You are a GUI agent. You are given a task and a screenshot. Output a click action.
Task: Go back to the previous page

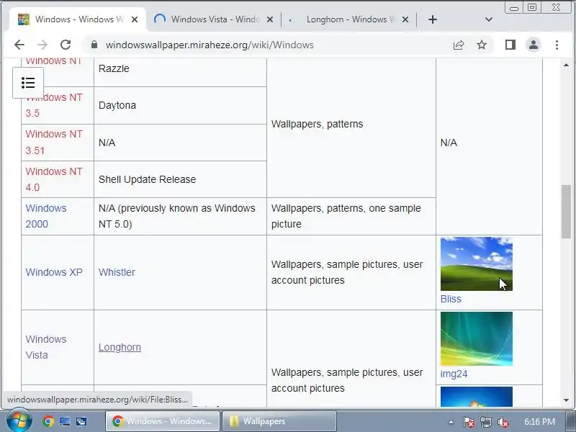click(x=19, y=45)
